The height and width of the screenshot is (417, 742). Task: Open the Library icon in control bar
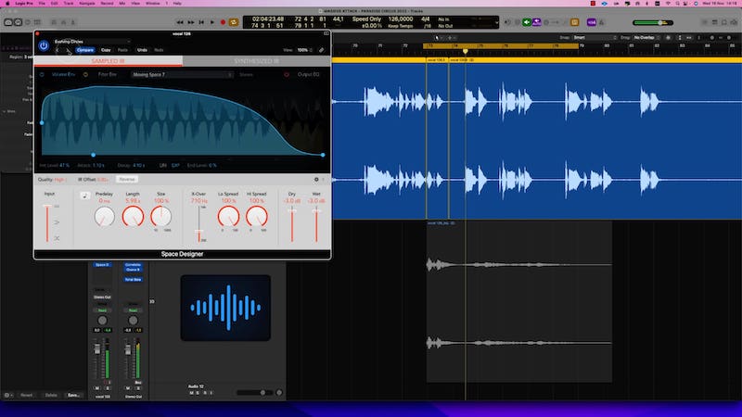[8, 22]
